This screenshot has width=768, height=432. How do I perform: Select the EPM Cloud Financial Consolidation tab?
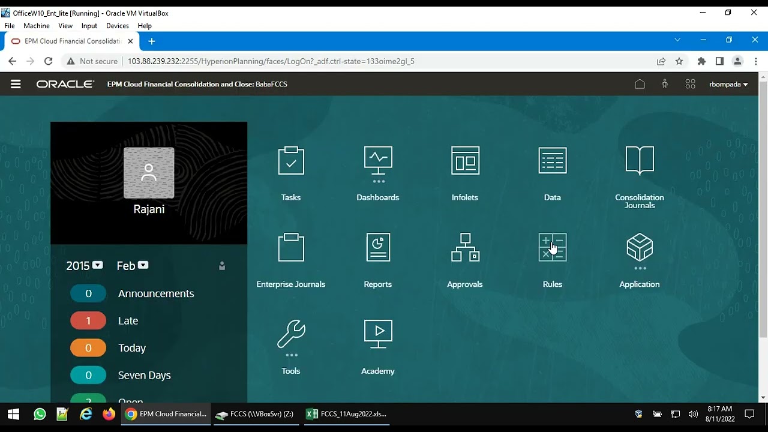click(73, 41)
